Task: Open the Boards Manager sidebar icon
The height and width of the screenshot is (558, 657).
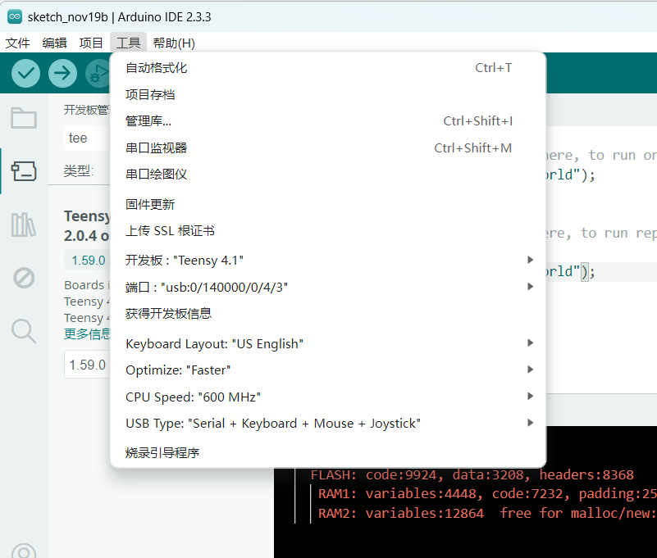Action: tap(24, 171)
